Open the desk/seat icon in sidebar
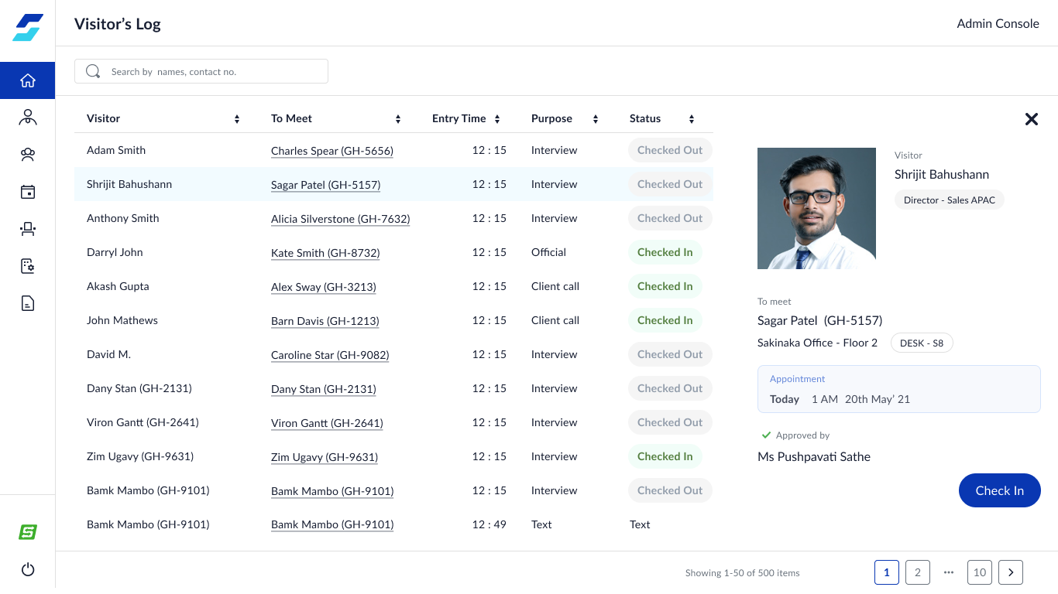The height and width of the screenshot is (594, 1058). [x=28, y=229]
